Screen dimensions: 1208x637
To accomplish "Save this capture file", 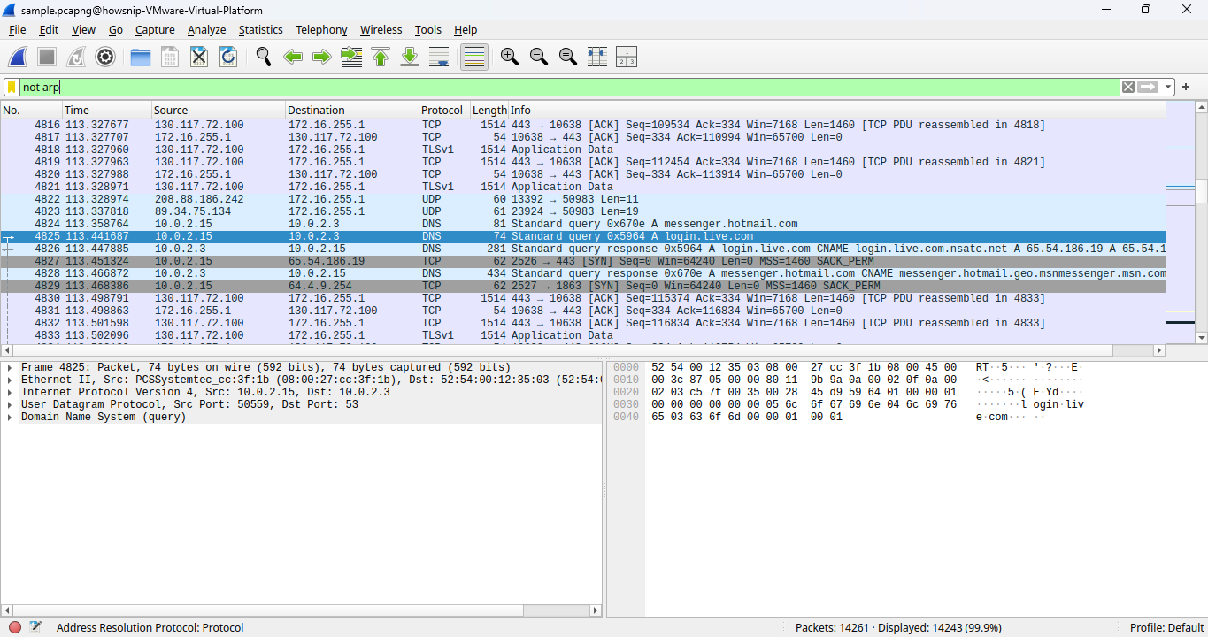I will click(170, 57).
